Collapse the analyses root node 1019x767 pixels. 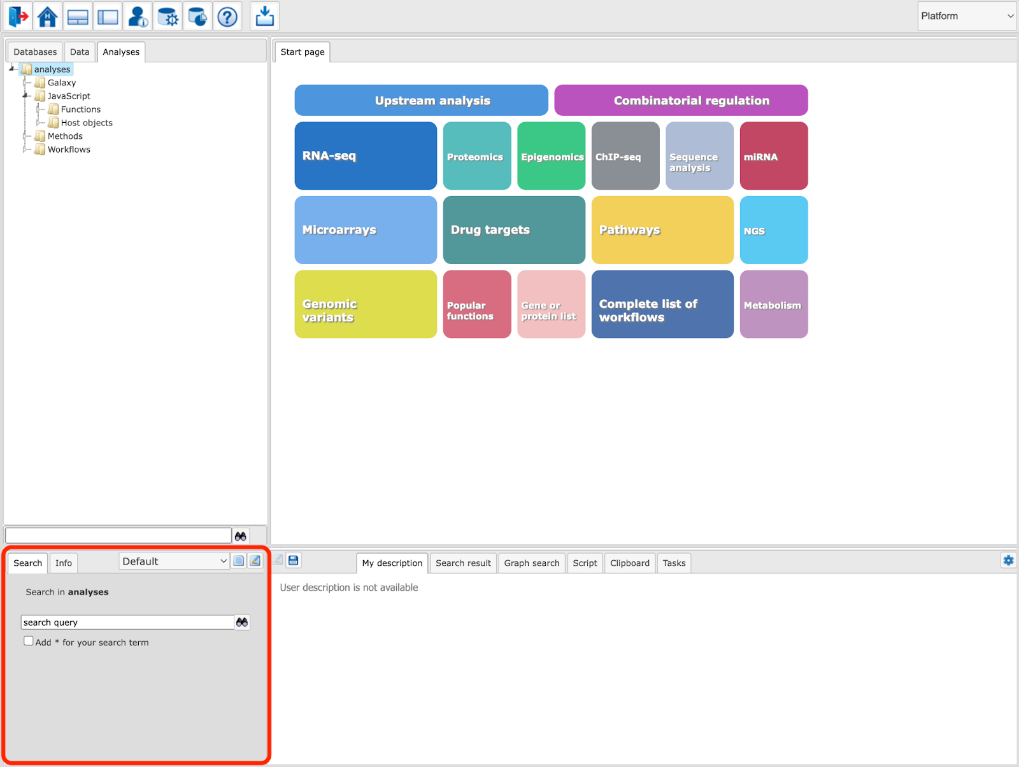(x=12, y=69)
